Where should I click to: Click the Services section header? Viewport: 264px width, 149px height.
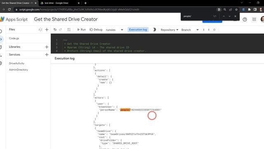point(14,55)
